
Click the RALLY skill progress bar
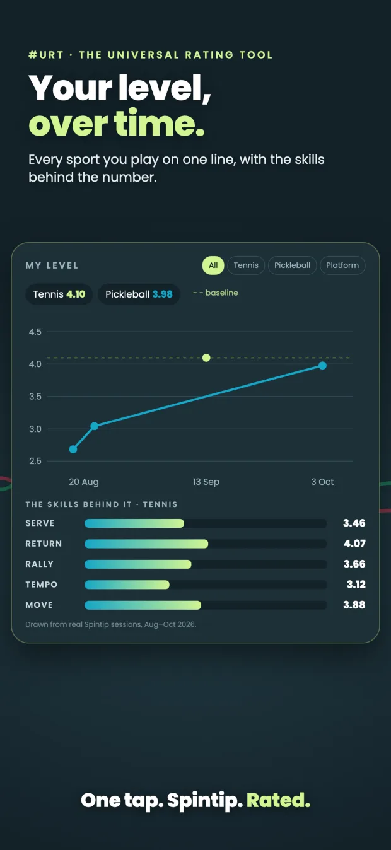coord(206,564)
